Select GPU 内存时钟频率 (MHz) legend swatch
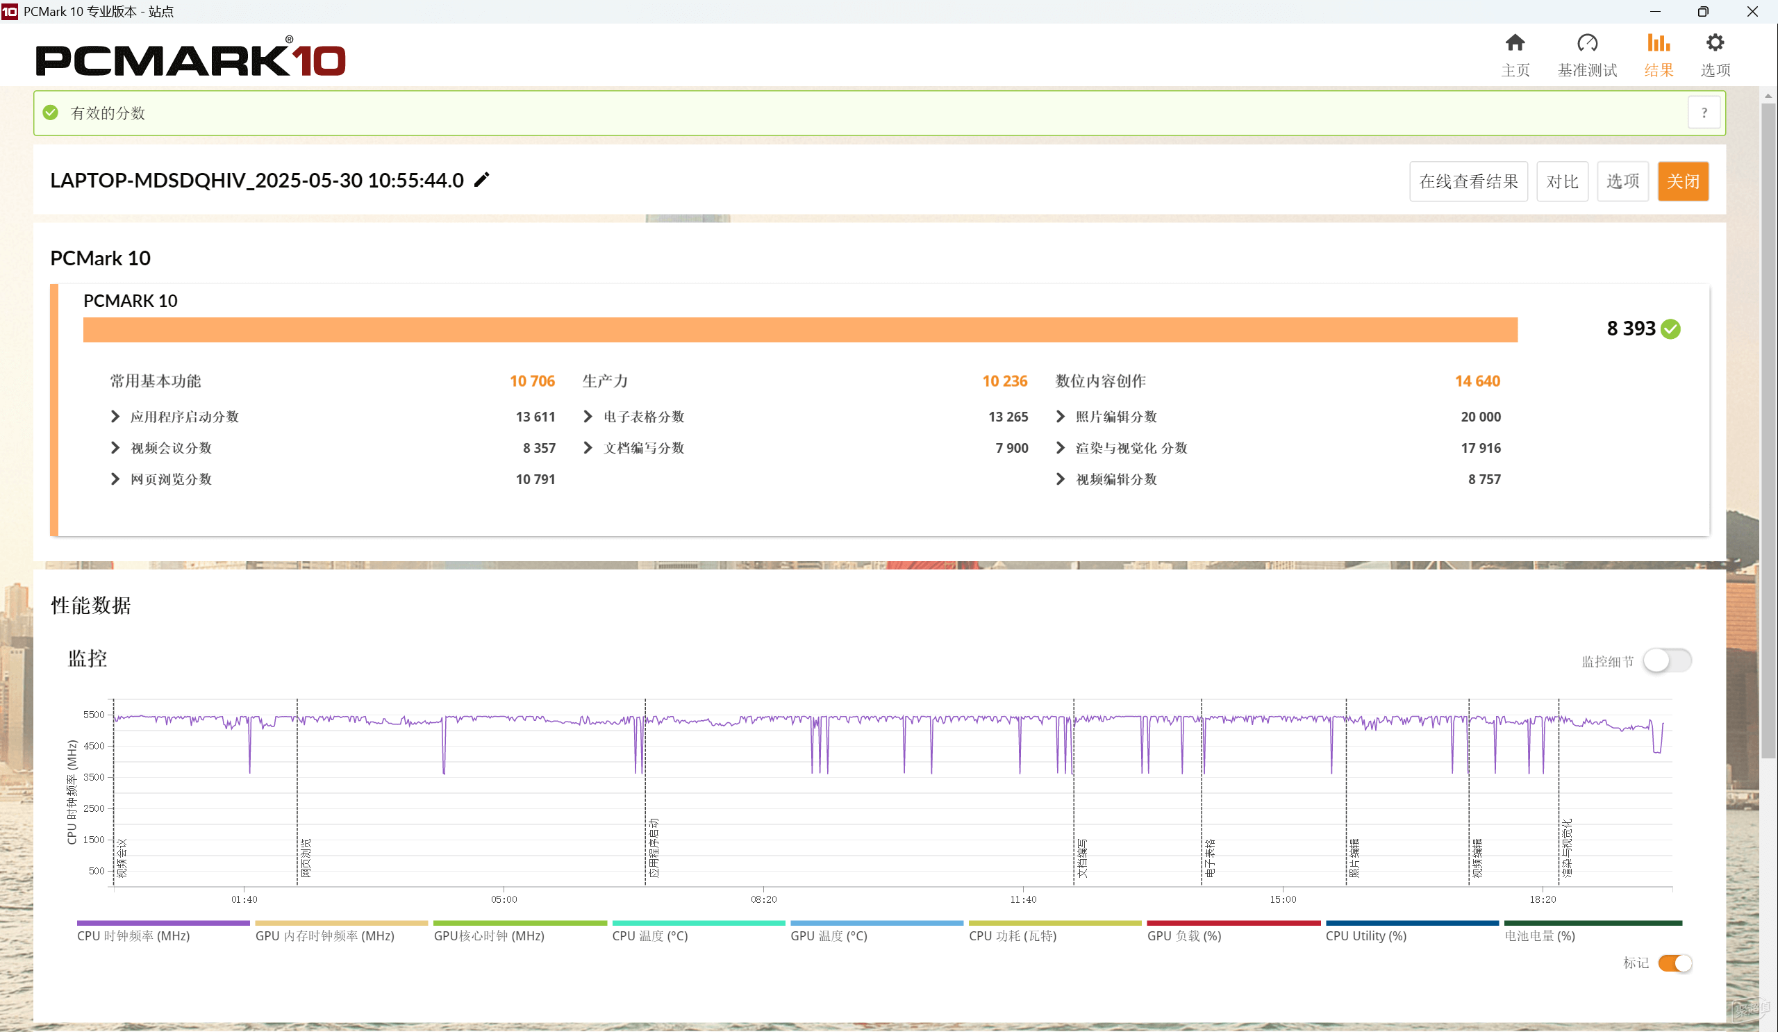The width and height of the screenshot is (1778, 1032). (342, 923)
